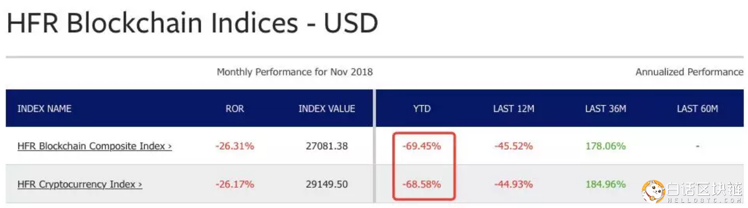Click the -68.58% YTD value
The width and height of the screenshot is (748, 208).
click(422, 184)
